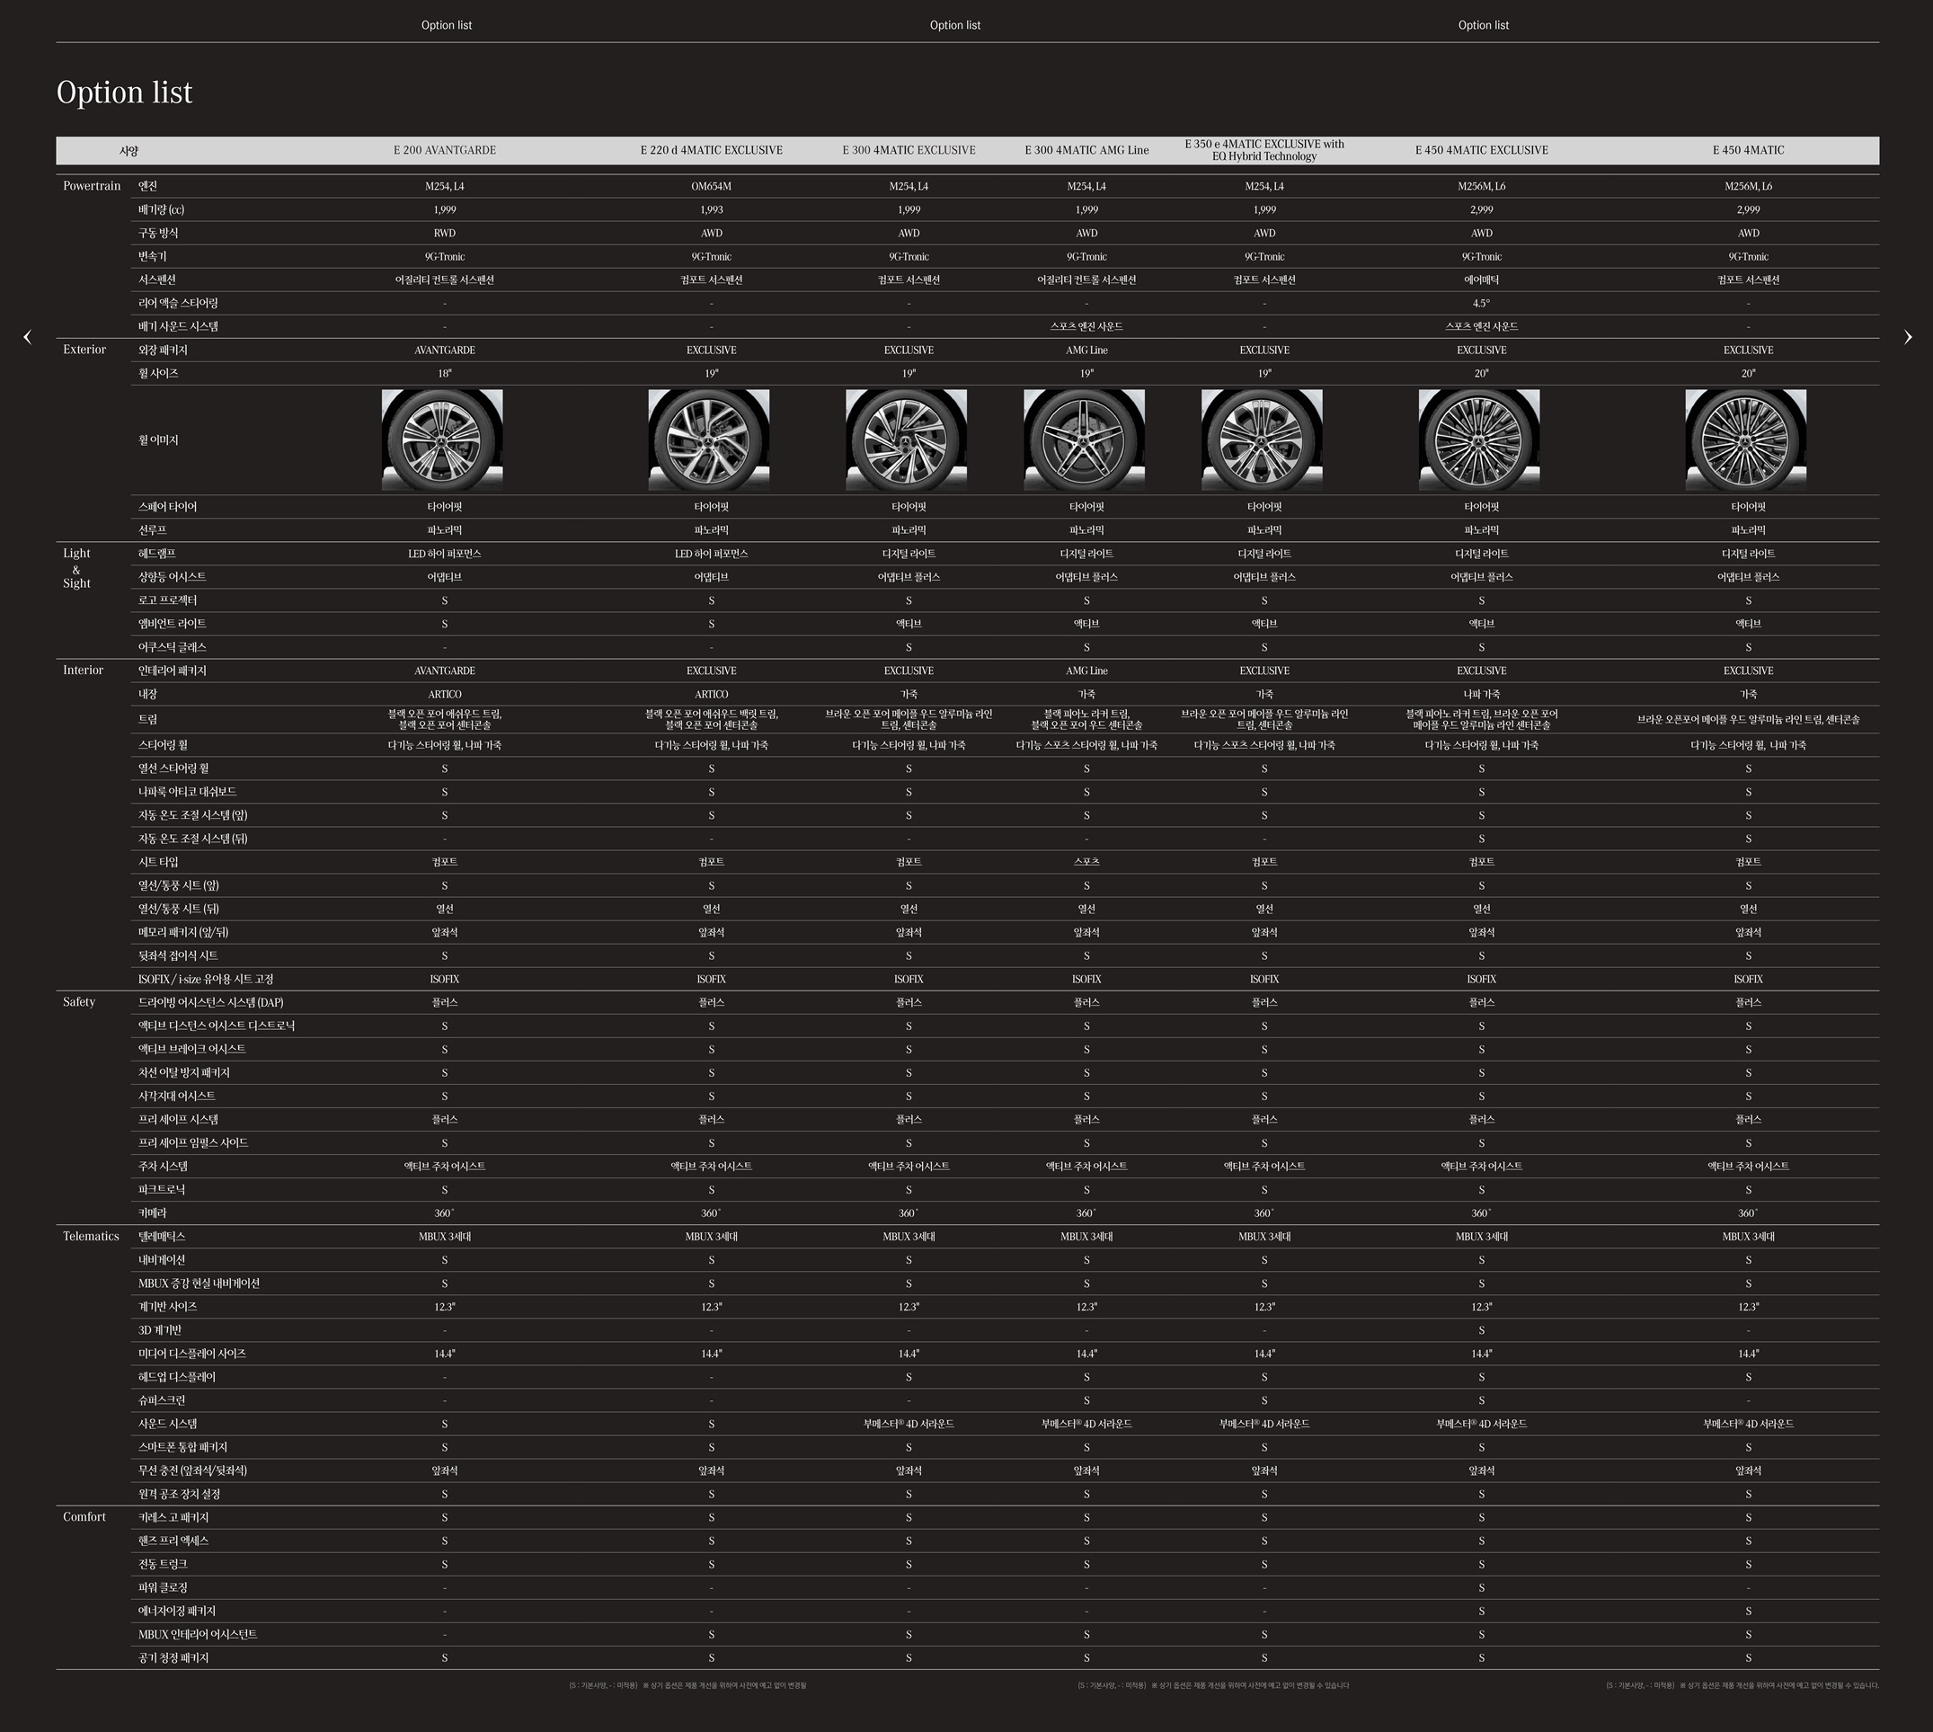The image size is (1933, 1732).
Task: Click the Comfort section label
Action: (x=84, y=1517)
